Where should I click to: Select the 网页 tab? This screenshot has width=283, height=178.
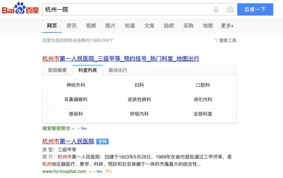[x=52, y=26]
